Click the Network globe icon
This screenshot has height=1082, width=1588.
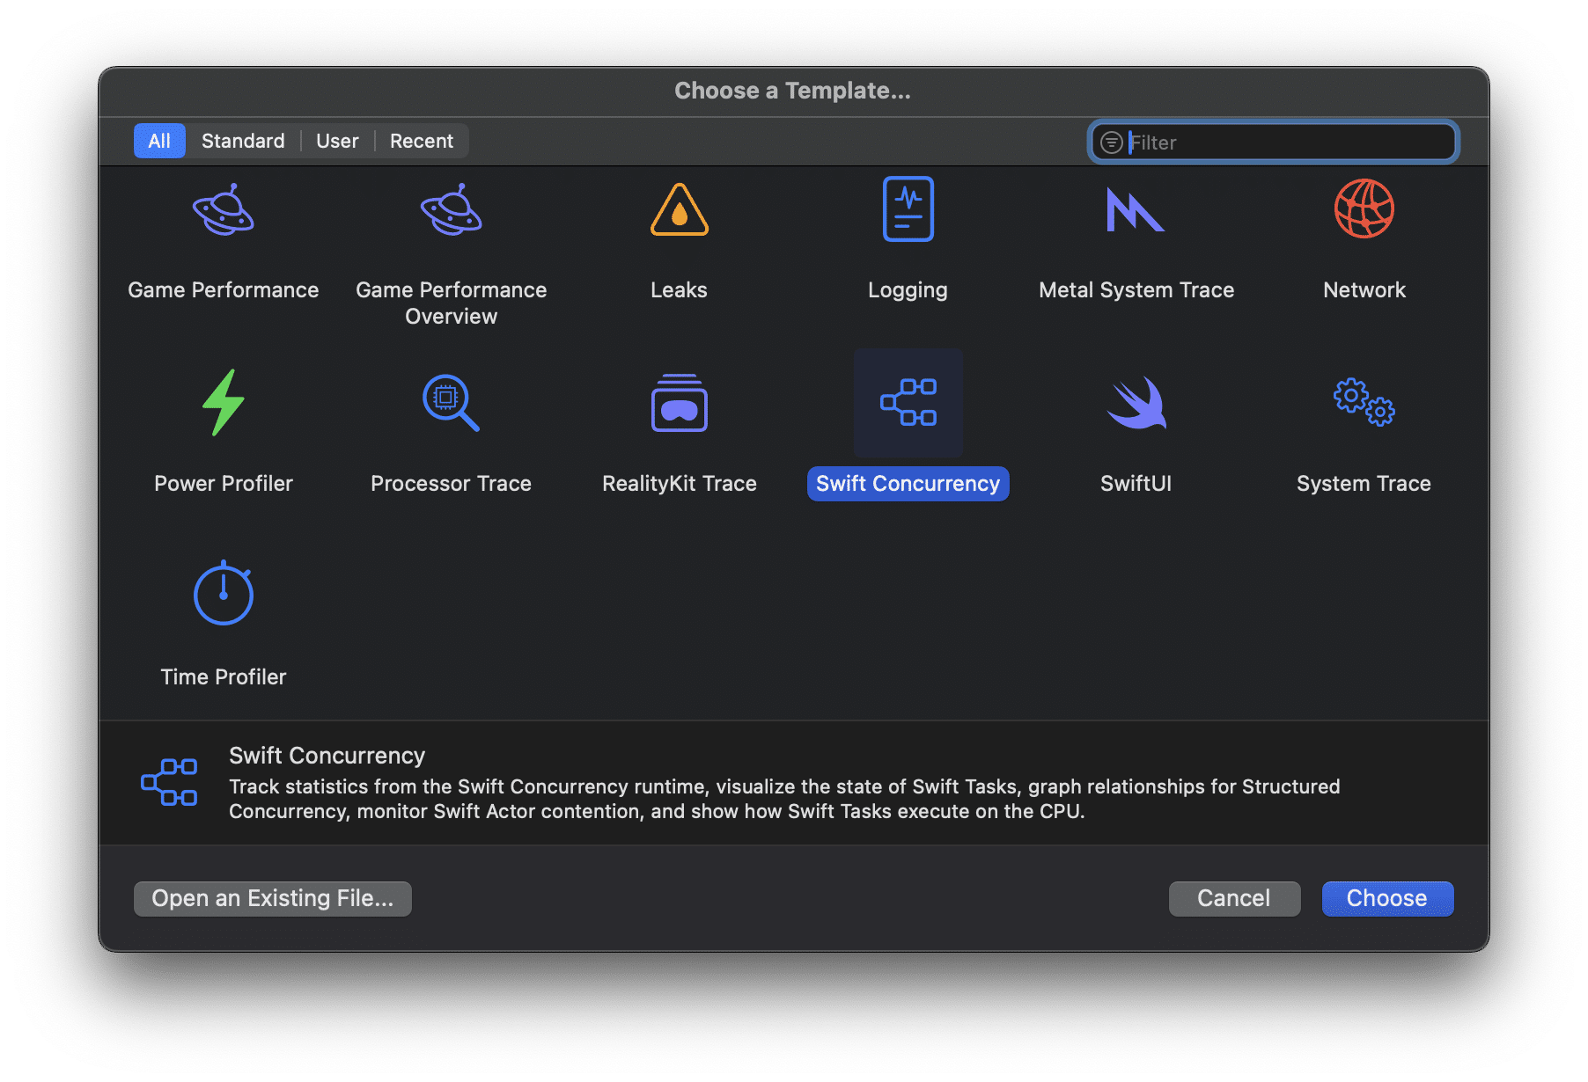tap(1364, 210)
